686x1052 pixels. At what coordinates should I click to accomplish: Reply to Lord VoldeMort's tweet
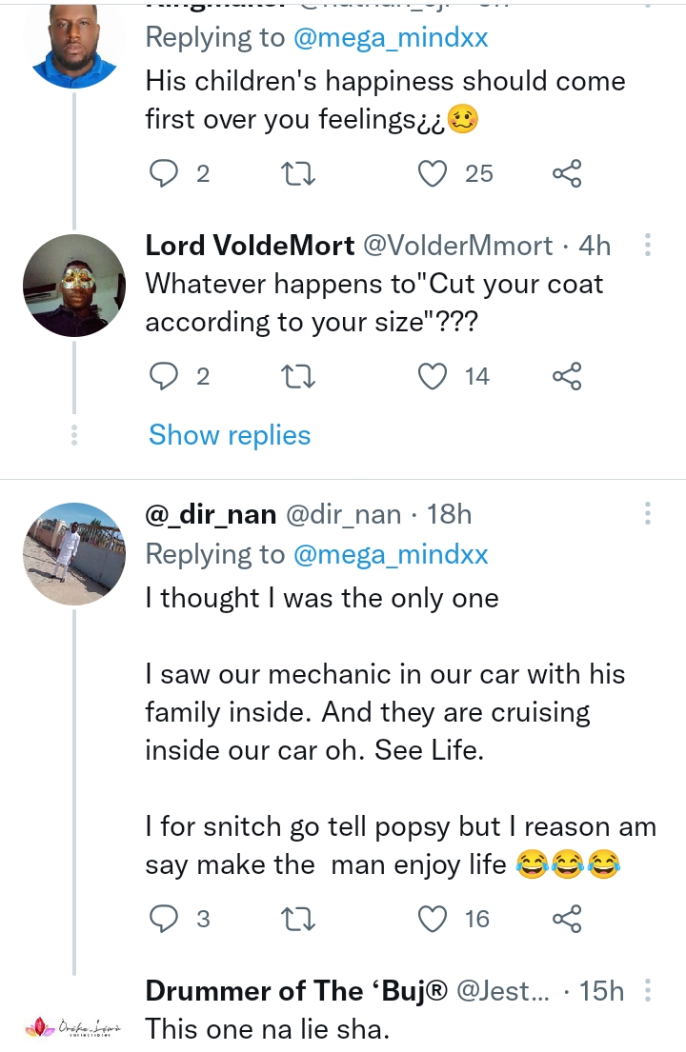click(x=166, y=377)
